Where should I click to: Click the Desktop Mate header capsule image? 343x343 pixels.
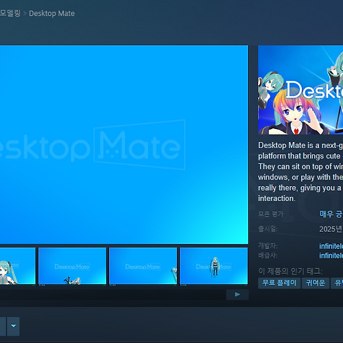pyautogui.click(x=300, y=90)
